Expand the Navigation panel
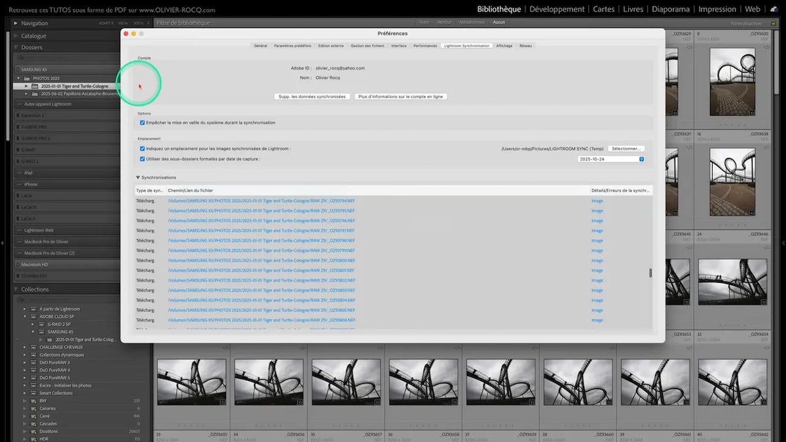Viewport: 786px width, 442px height. pos(16,23)
